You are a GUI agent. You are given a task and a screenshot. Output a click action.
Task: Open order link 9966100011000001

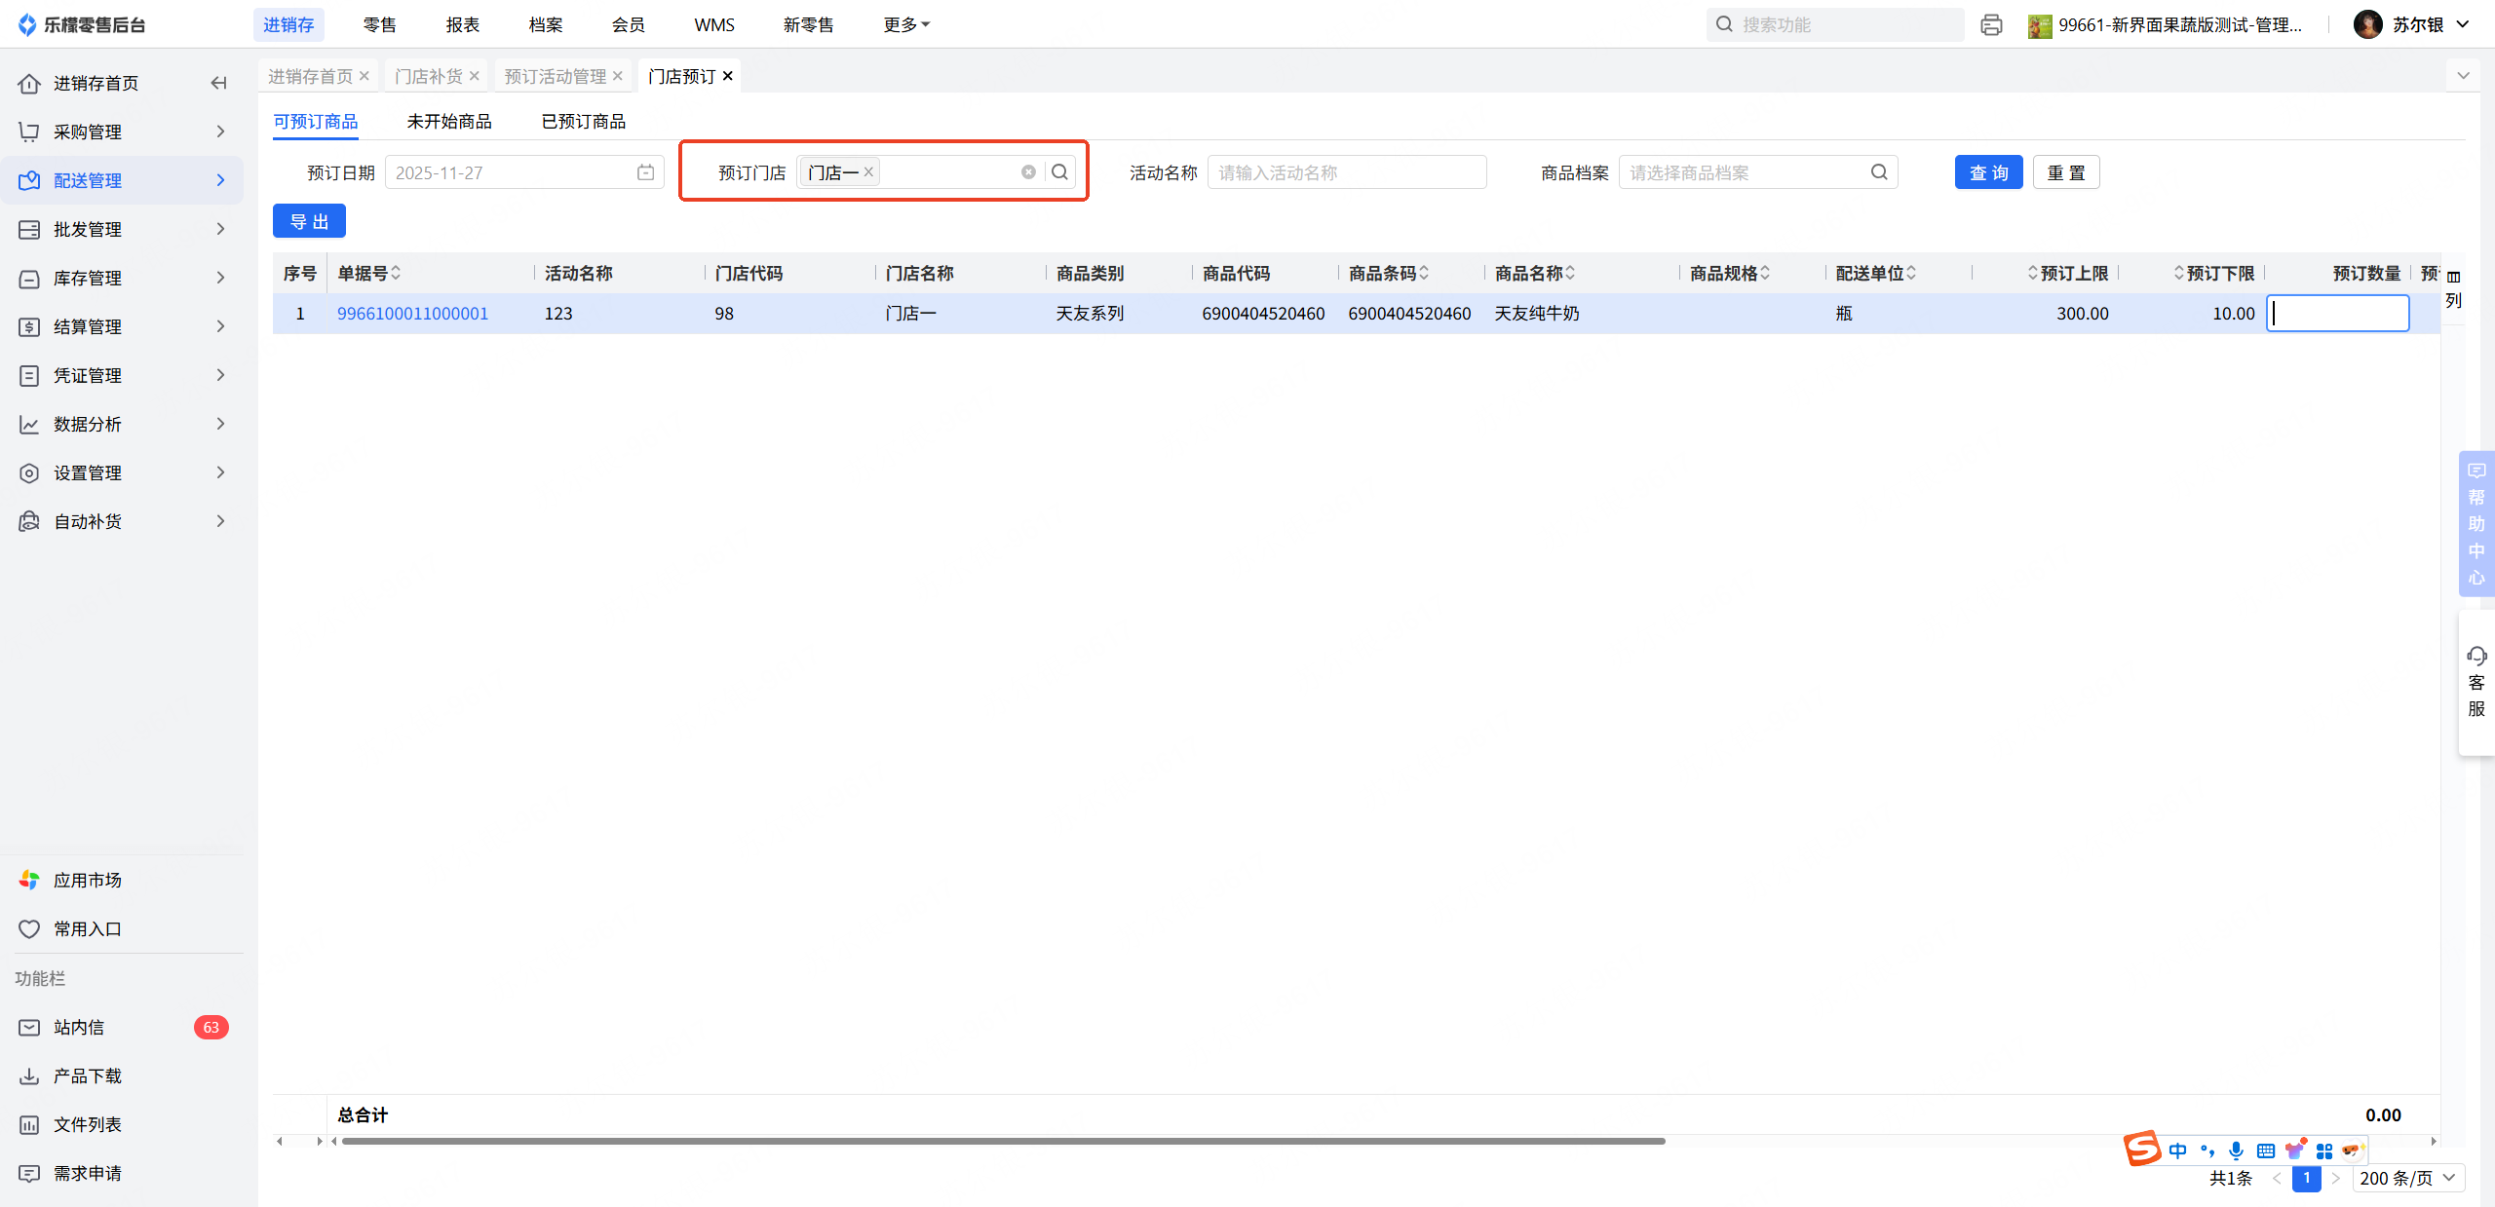(x=412, y=314)
